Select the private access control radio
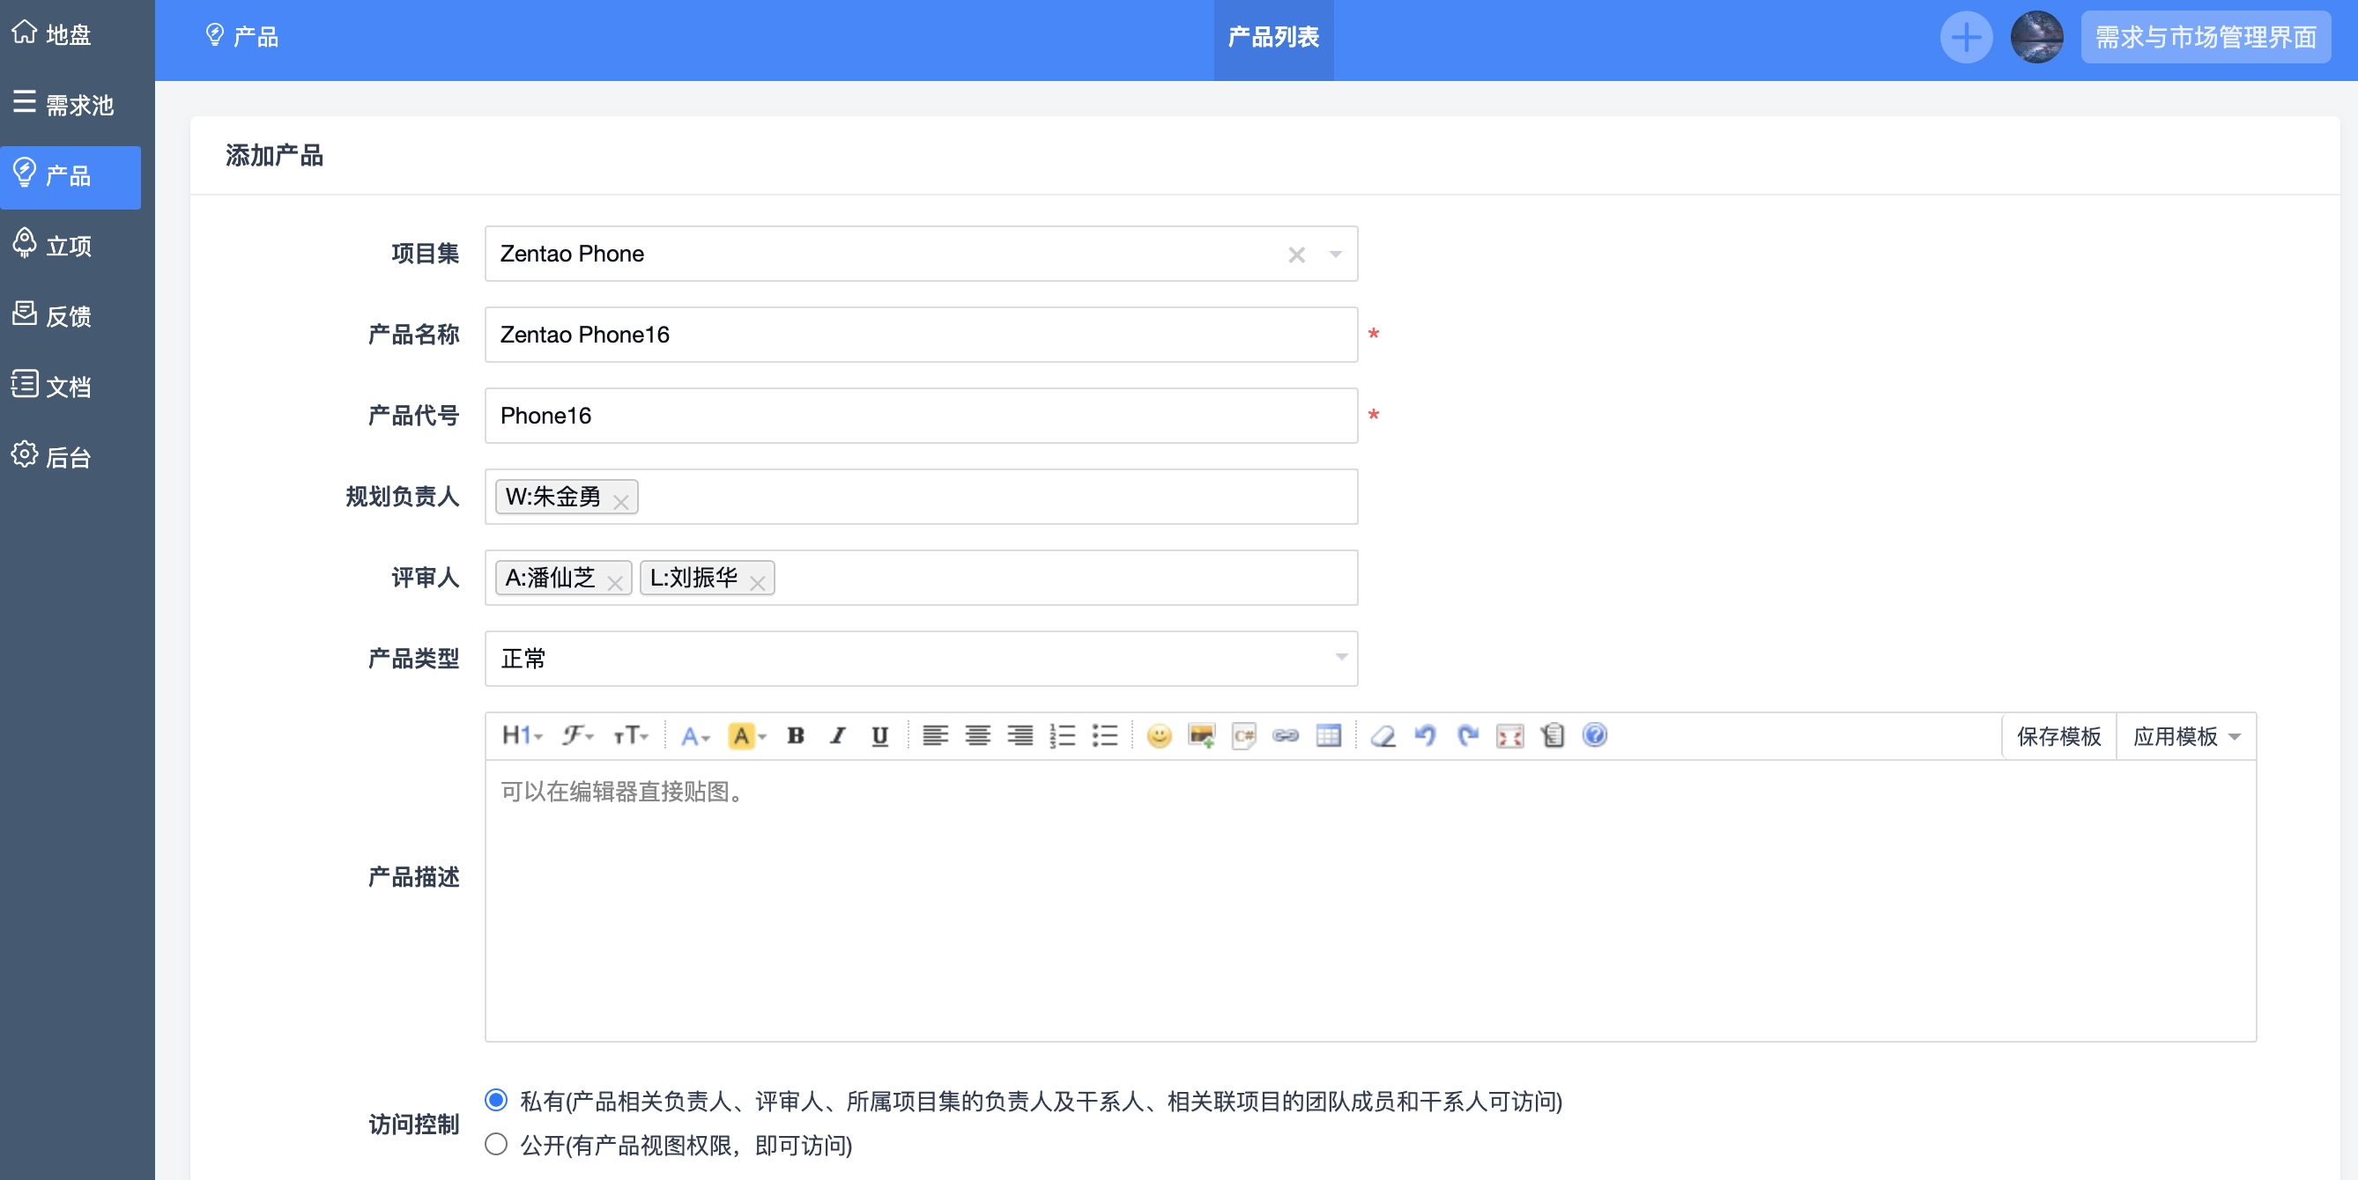The image size is (2358, 1180). 496,1100
